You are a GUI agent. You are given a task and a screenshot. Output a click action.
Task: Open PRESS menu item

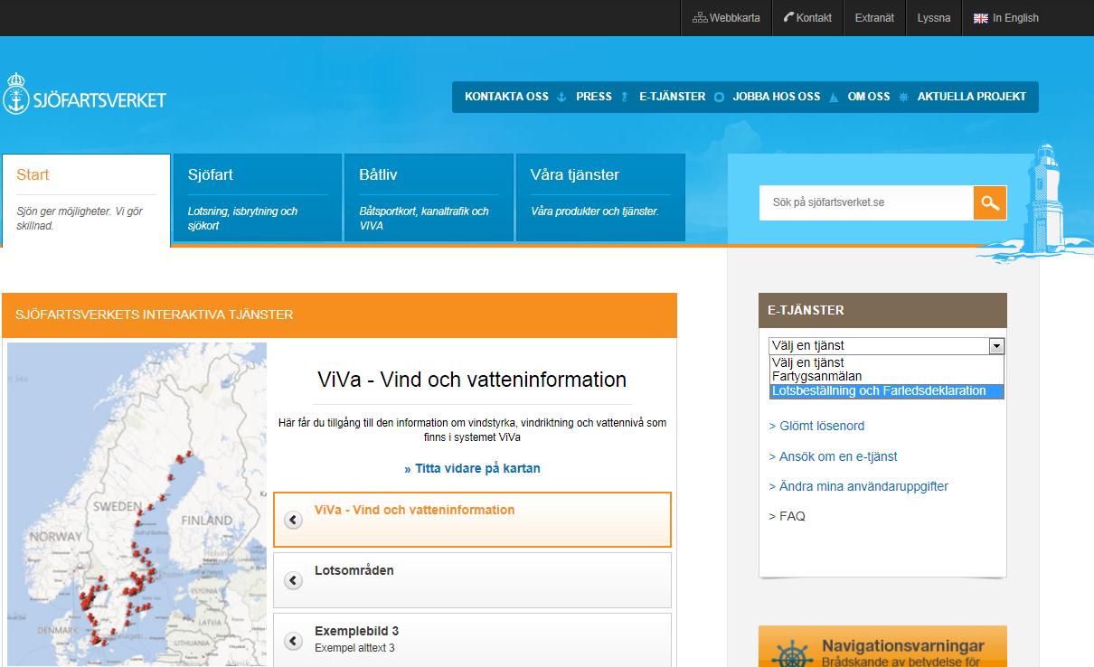pyautogui.click(x=594, y=97)
